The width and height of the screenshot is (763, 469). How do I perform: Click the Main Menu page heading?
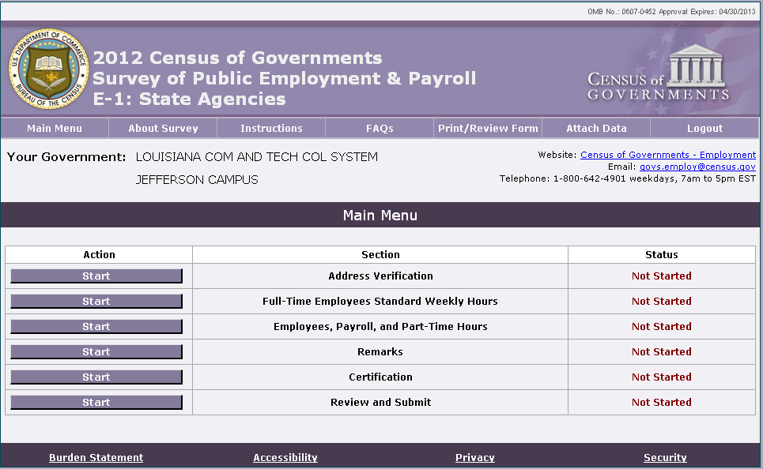[380, 216]
